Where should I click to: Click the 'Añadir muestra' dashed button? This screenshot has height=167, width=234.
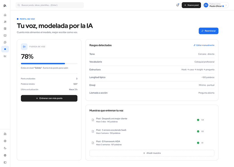click(x=152, y=153)
